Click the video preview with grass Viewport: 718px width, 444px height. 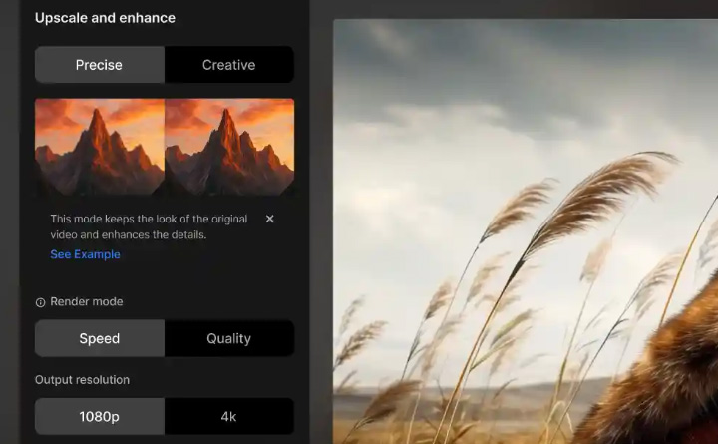526,231
